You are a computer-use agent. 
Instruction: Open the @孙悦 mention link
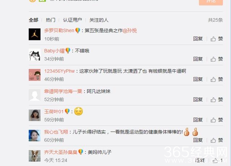(130, 30)
